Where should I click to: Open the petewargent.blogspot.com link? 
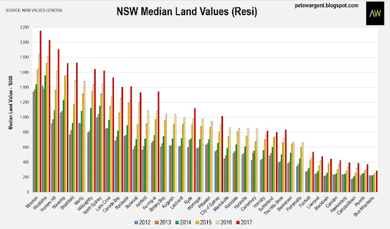[327, 5]
